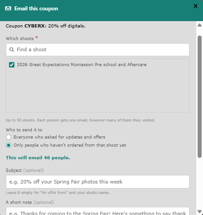Click the 'Coupon CYBERX: 20% off digitals.' text
The height and width of the screenshot is (215, 203).
pyautogui.click(x=45, y=26)
